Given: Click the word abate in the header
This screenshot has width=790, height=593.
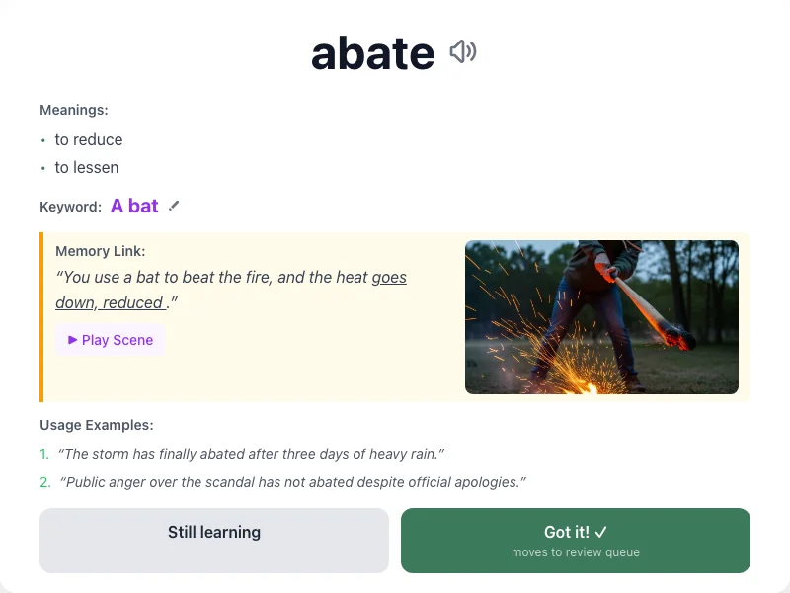Looking at the screenshot, I should click(x=375, y=51).
